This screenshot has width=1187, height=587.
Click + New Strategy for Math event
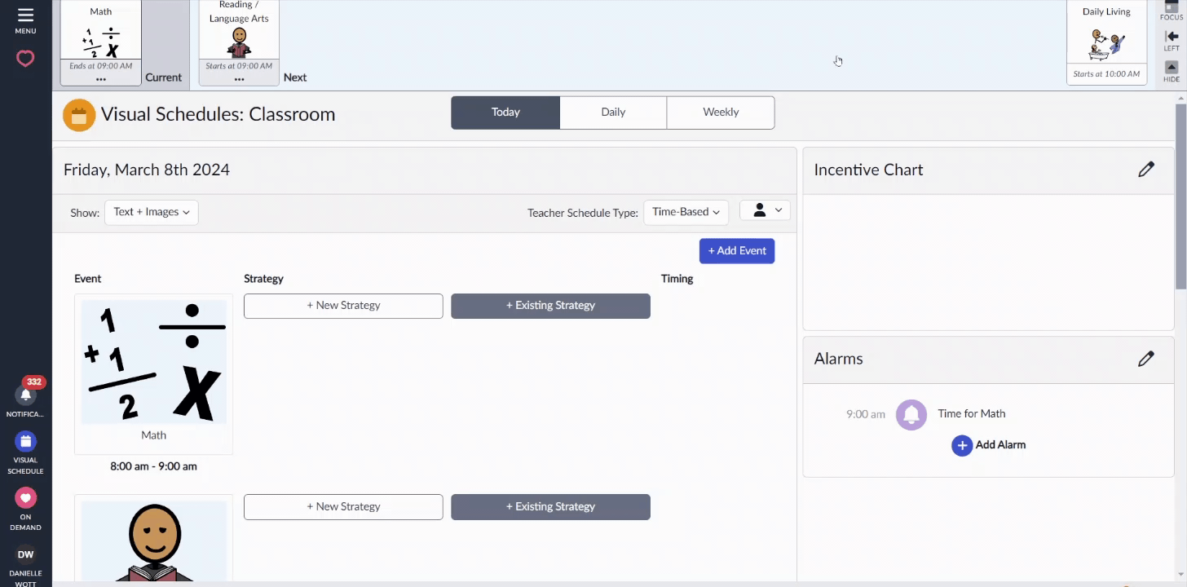[343, 306]
